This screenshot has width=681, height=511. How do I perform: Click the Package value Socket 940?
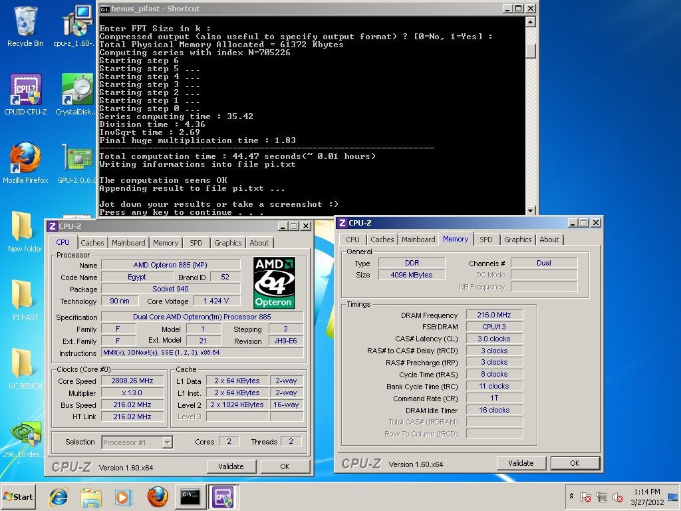[x=171, y=289]
